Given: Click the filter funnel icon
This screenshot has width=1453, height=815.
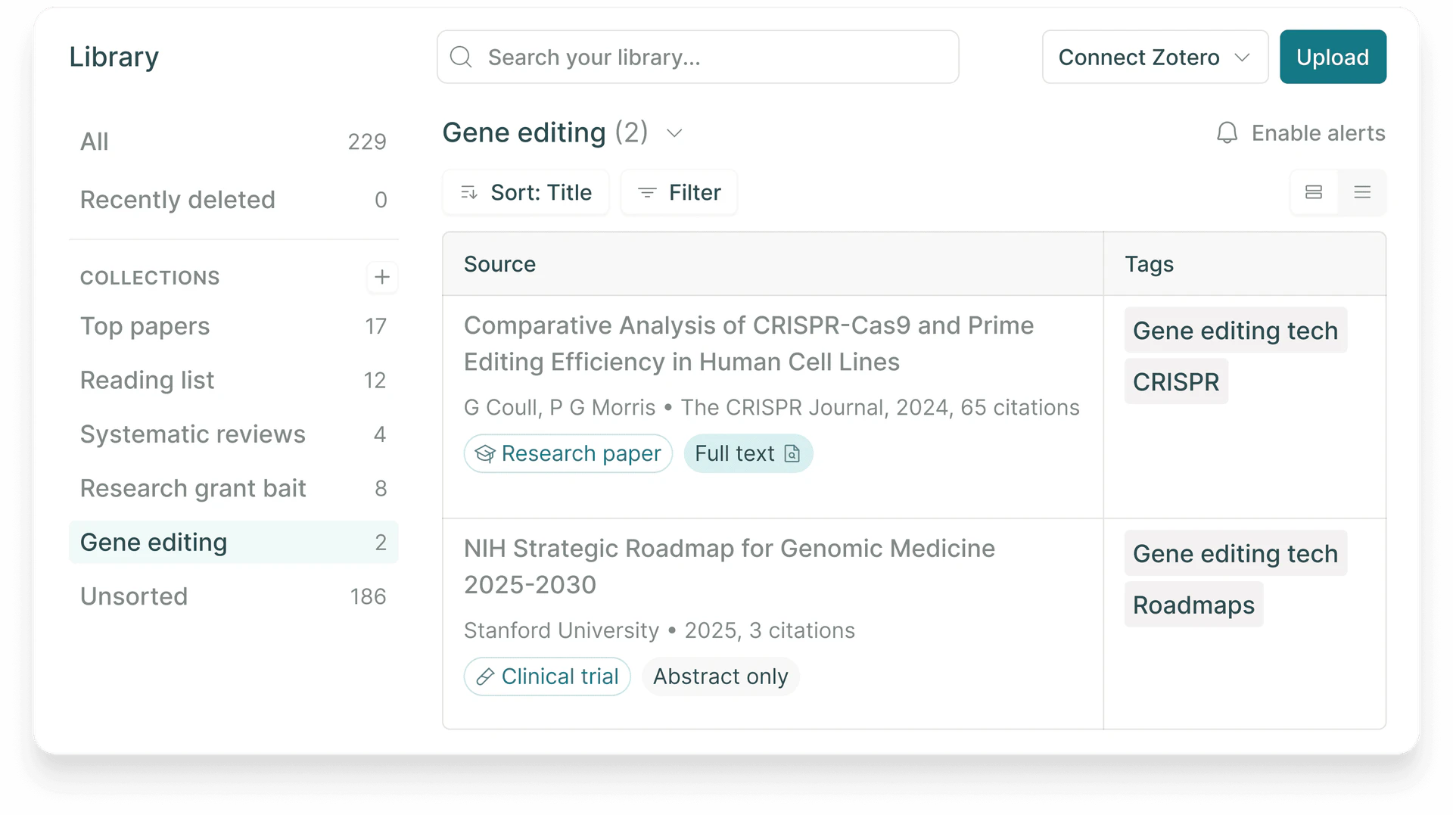Looking at the screenshot, I should (x=646, y=192).
